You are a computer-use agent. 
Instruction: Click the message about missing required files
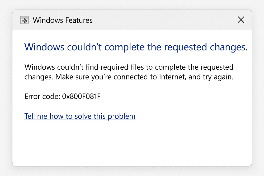point(129,72)
